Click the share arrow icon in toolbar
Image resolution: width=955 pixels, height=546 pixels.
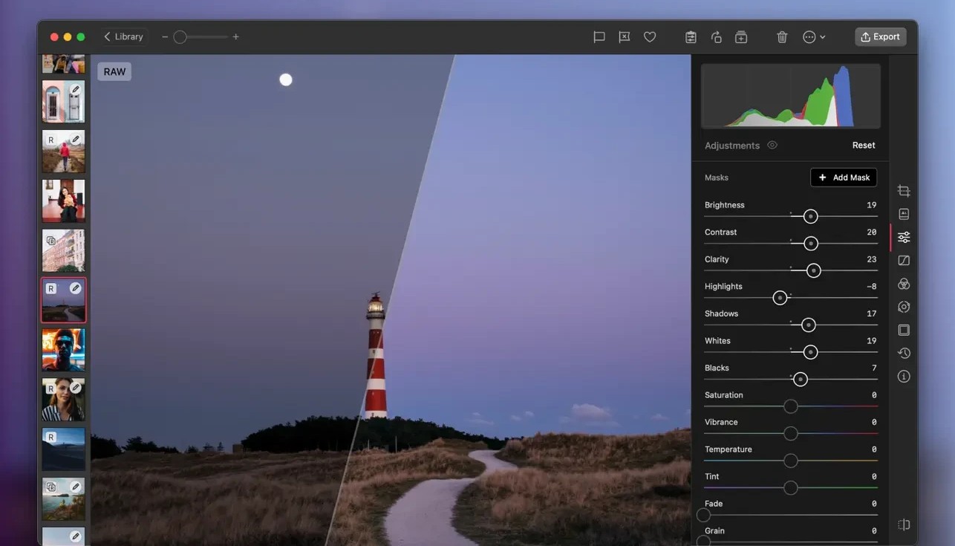point(716,36)
